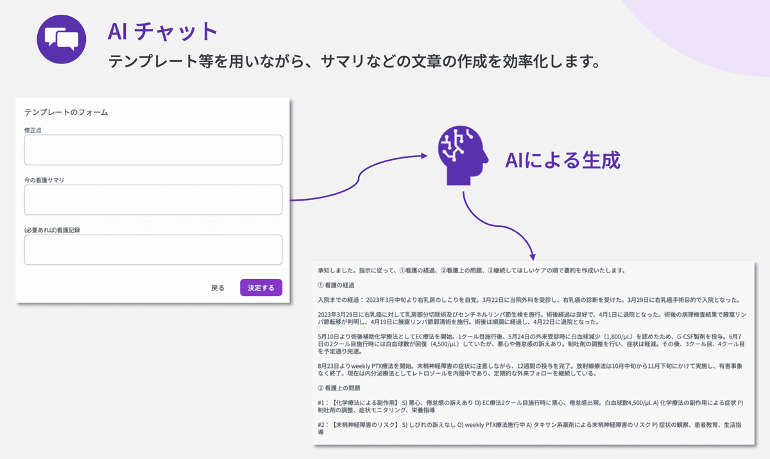770x459 pixels.
Task: Click the 決定する purple button
Action: click(x=261, y=287)
